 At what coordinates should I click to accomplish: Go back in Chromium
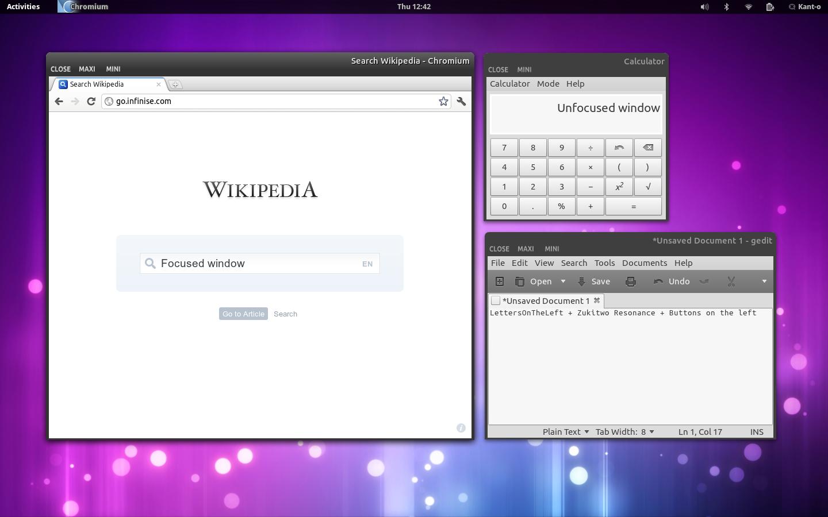[x=59, y=101]
